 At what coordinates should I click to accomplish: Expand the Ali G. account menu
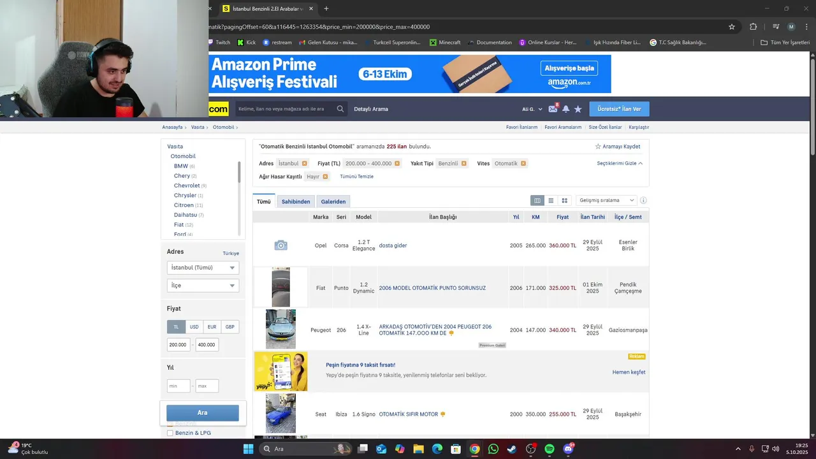coord(532,109)
